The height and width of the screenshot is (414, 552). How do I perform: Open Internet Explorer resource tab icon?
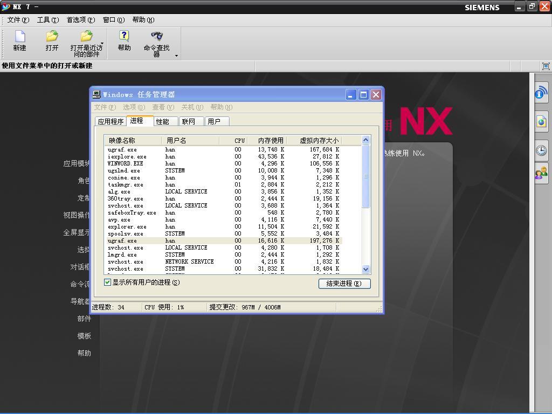coord(541,122)
